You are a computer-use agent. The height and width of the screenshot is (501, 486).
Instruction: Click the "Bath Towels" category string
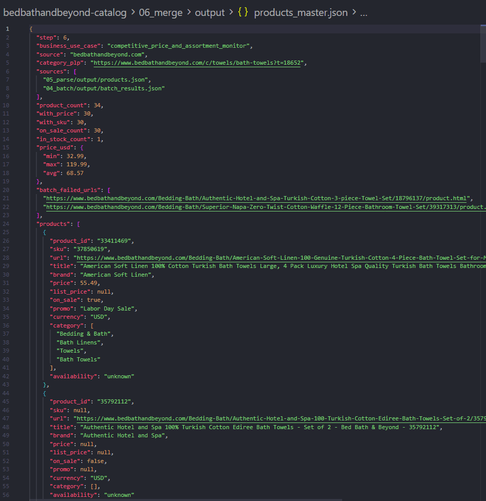click(x=78, y=359)
